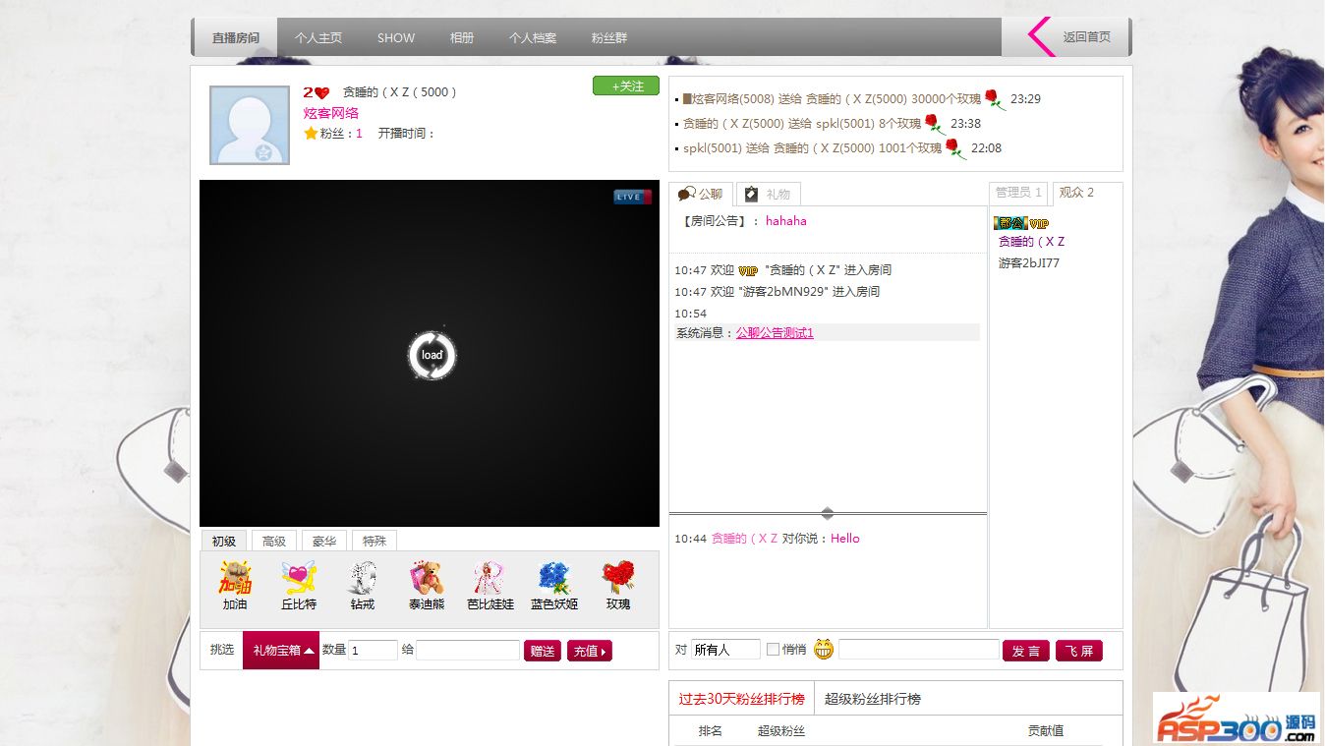Open the 所有人 recipient selector

[724, 650]
